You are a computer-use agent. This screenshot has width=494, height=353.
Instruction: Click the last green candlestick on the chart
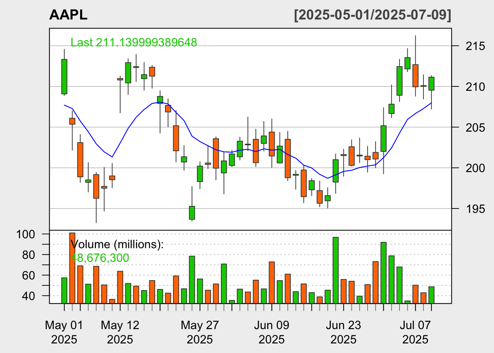pyautogui.click(x=432, y=83)
